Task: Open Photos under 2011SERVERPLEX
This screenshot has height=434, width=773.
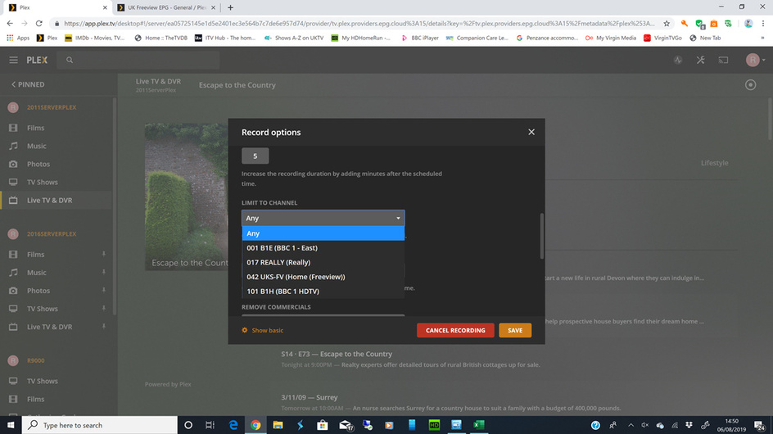Action: (38, 164)
